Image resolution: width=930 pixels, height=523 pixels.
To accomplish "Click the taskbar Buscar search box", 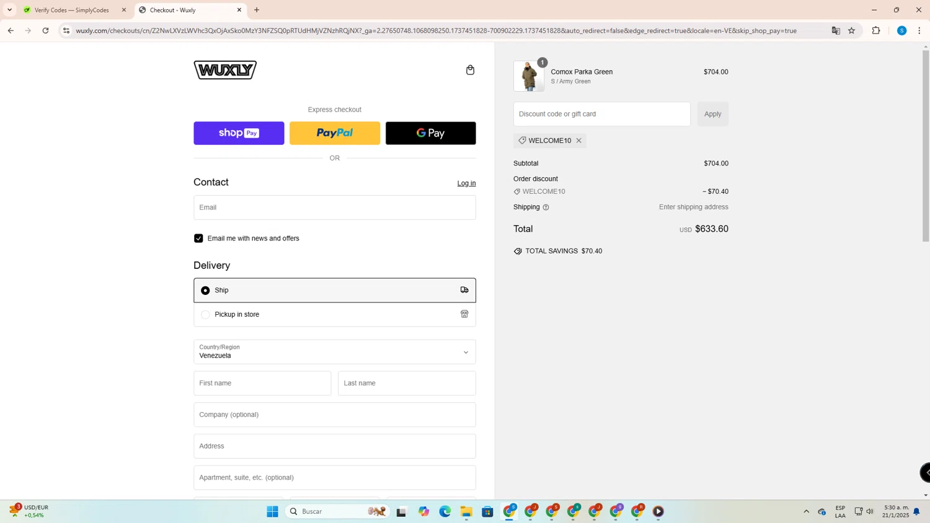I will tap(338, 512).
